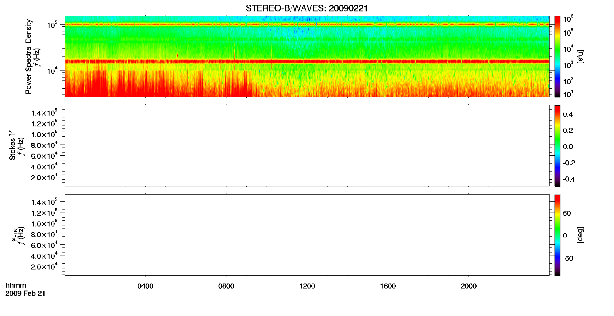
Task: Click the empty phi RTN panel
Action: (x=307, y=235)
